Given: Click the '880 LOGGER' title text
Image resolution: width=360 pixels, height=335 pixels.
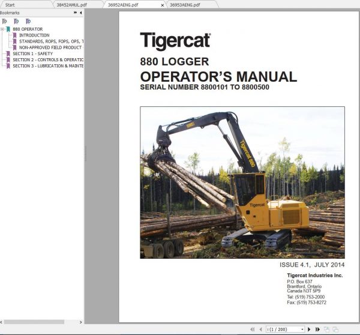Looking at the screenshot, I should 175,61.
